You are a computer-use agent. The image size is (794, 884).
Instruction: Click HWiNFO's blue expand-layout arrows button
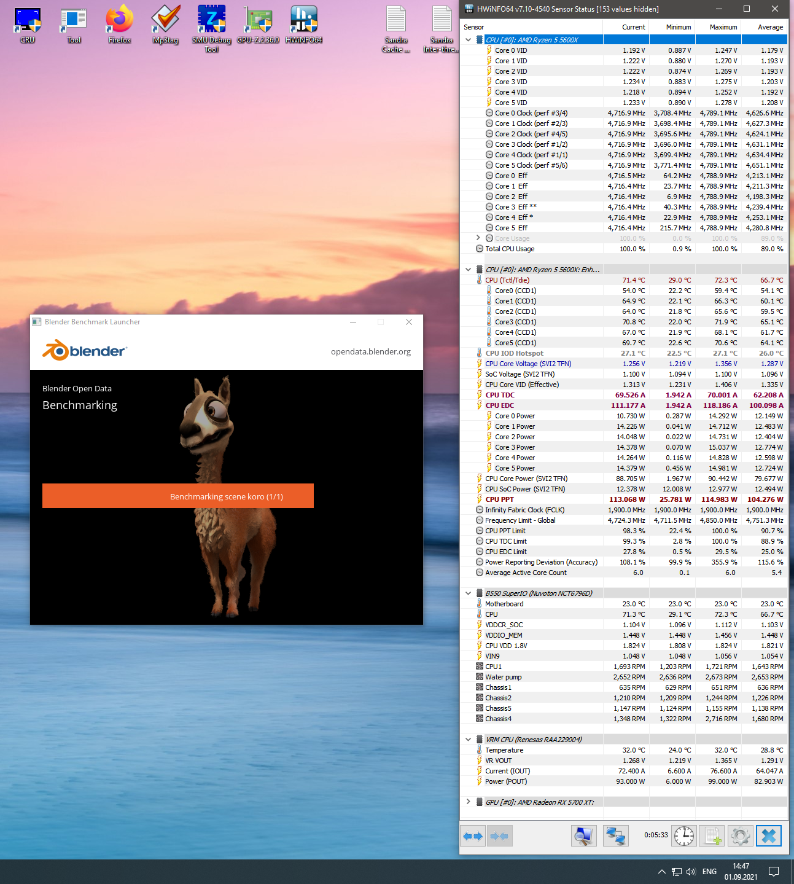click(x=473, y=836)
